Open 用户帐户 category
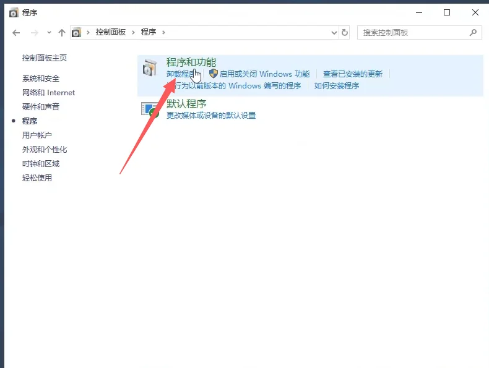 (37, 135)
